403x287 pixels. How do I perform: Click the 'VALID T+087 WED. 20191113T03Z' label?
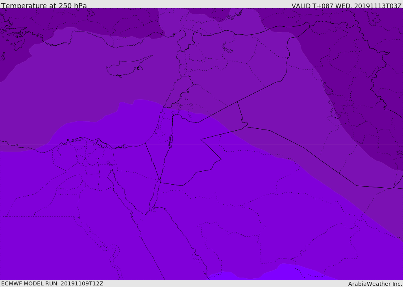(x=346, y=6)
